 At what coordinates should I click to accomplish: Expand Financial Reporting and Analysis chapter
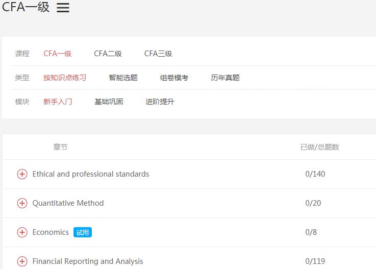point(22,261)
